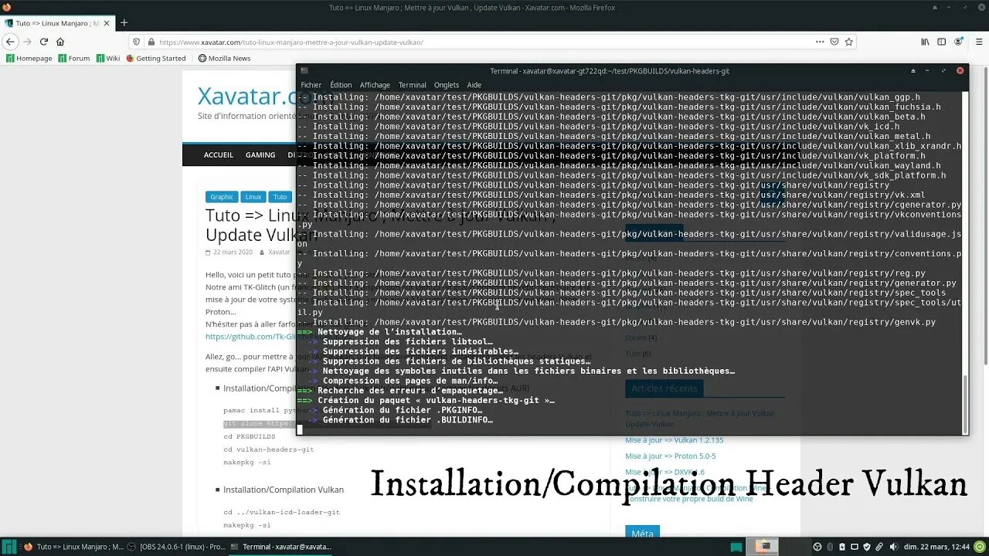Viewport: 989px width, 556px height.
Task: Open Manjaro start menu in taskbar
Action: point(8,547)
